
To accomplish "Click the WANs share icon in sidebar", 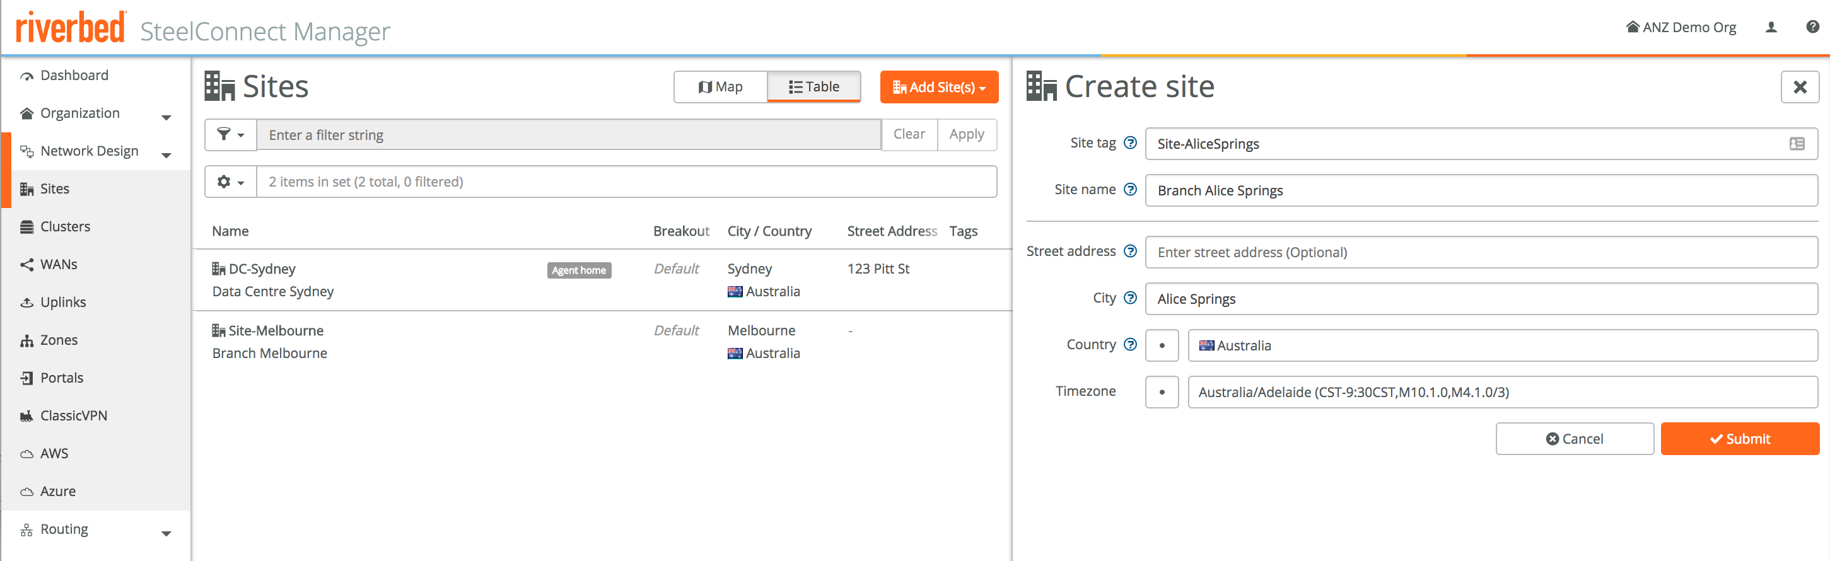I will pos(27,265).
